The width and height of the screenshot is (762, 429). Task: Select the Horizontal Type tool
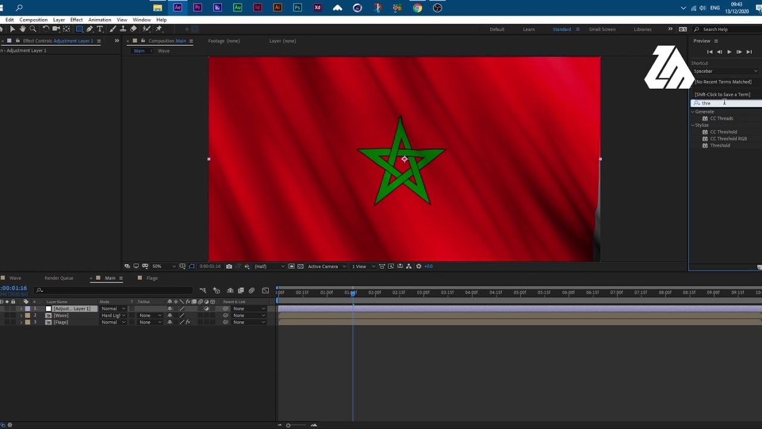click(x=100, y=29)
